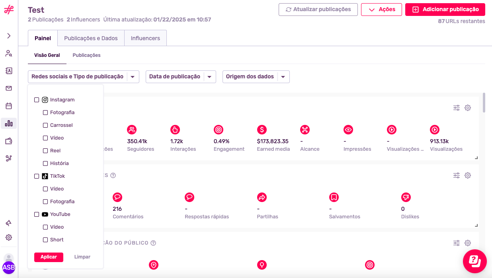
Task: Switch to the Influencers tab
Action: coord(145,38)
